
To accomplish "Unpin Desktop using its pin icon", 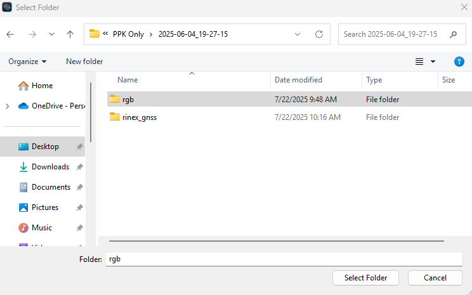I will (x=79, y=147).
